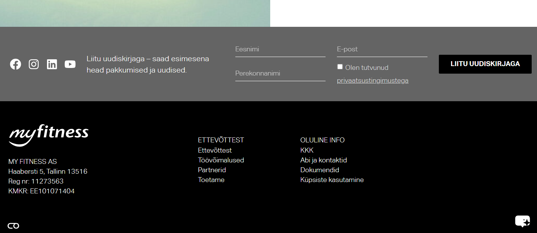
Task: Tick the Olen tutvunud checkbox
Action: coord(340,67)
